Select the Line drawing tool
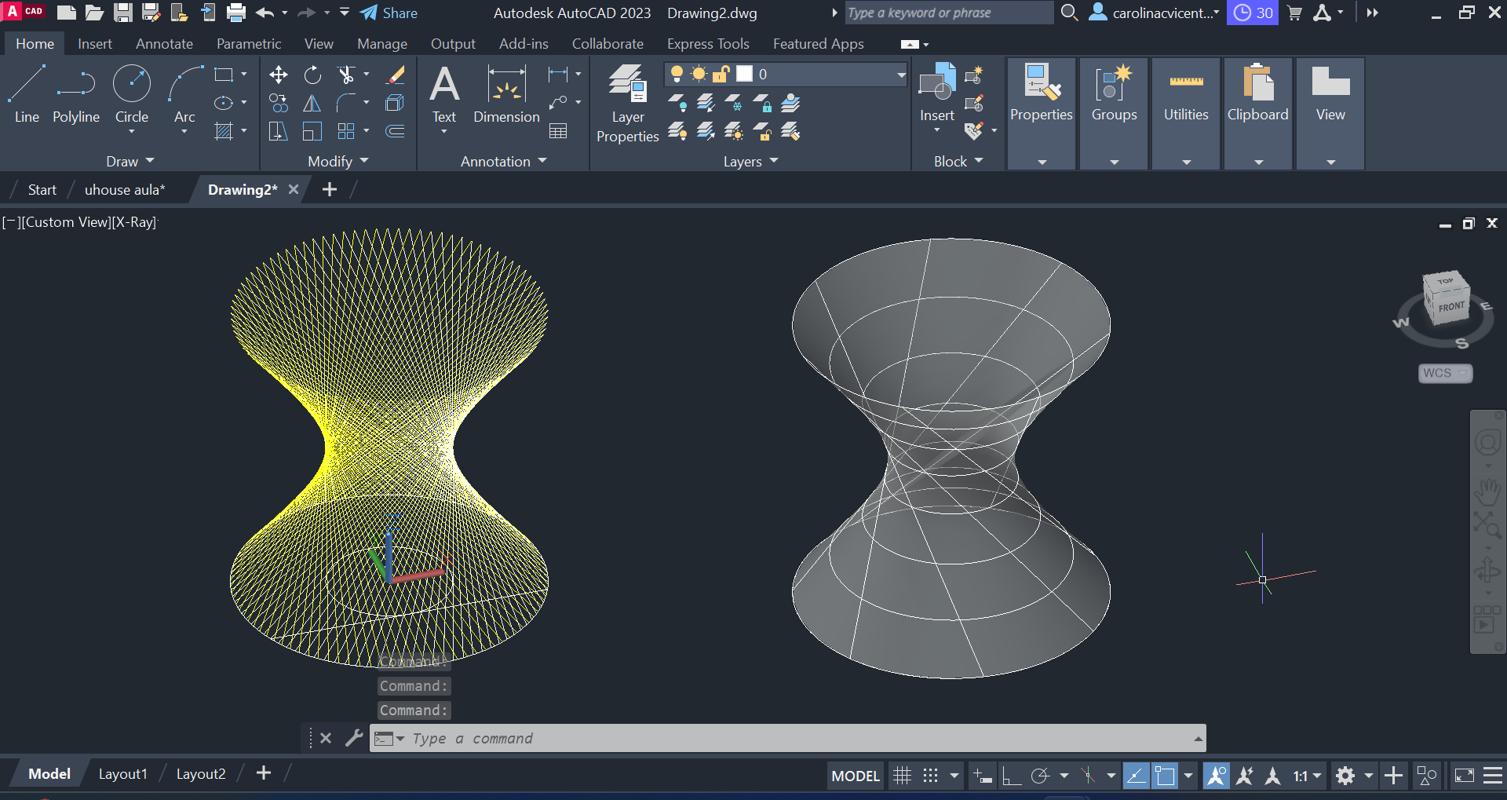1507x800 pixels. pyautogui.click(x=27, y=94)
